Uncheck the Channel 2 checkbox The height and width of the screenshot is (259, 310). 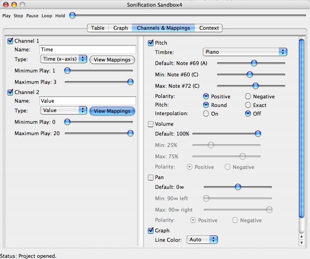(x=10, y=92)
